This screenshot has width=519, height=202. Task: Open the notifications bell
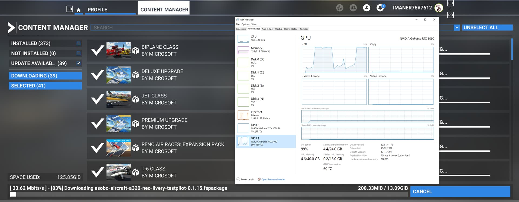(380, 8)
